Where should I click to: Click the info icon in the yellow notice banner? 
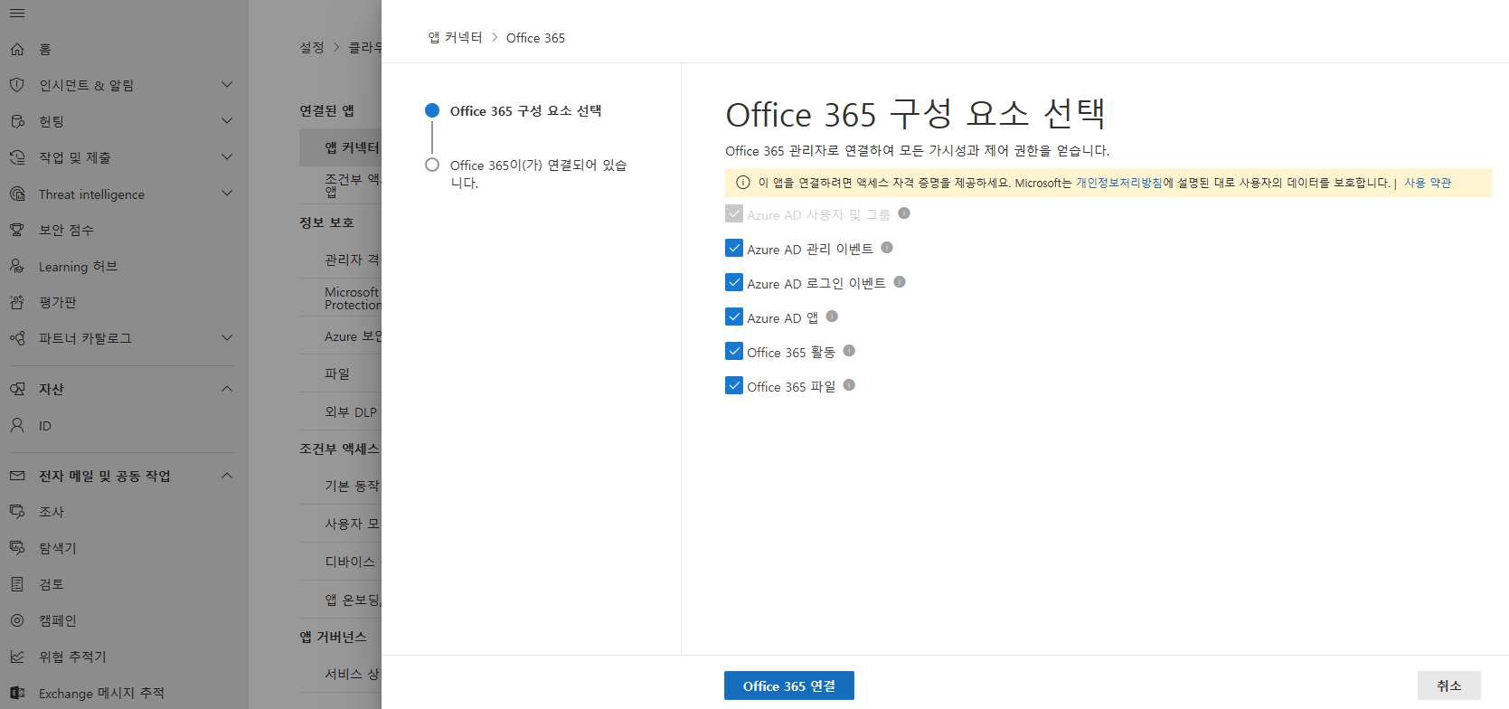(743, 183)
